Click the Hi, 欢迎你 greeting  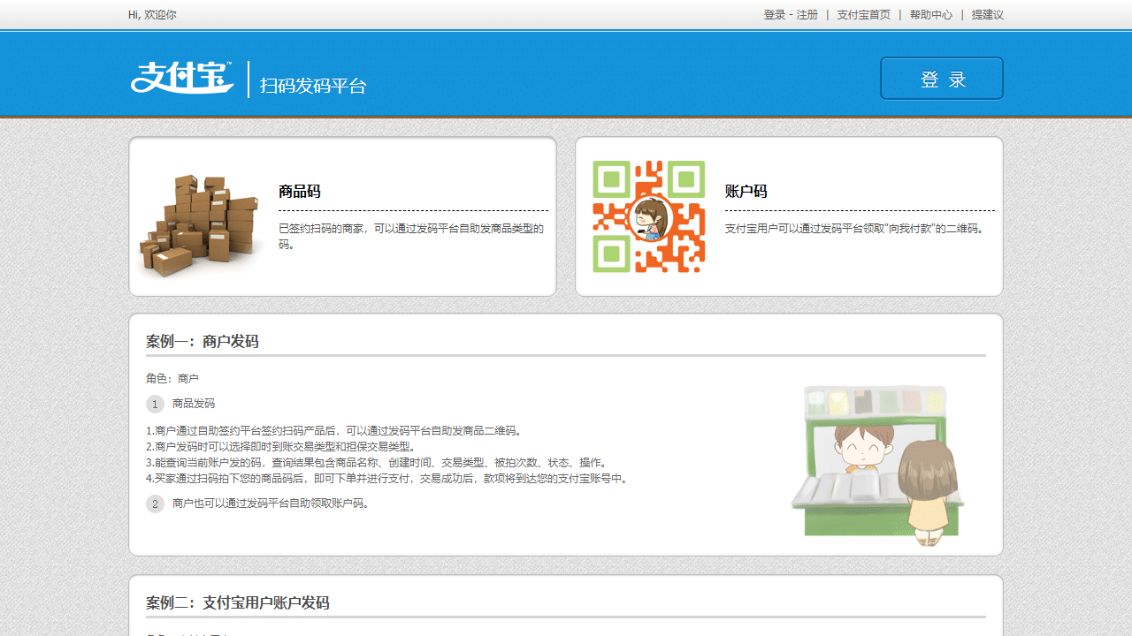point(152,15)
